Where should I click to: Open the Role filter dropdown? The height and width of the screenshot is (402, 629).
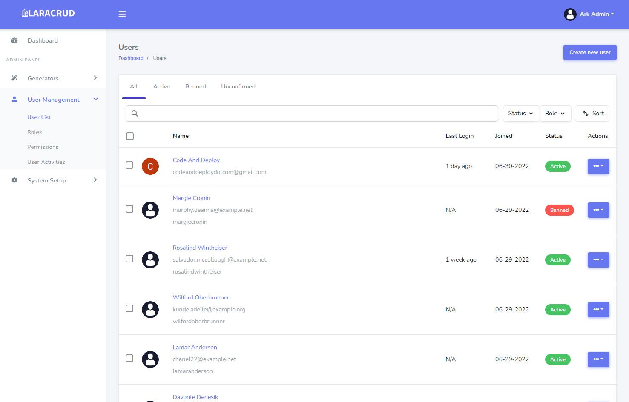(x=555, y=114)
